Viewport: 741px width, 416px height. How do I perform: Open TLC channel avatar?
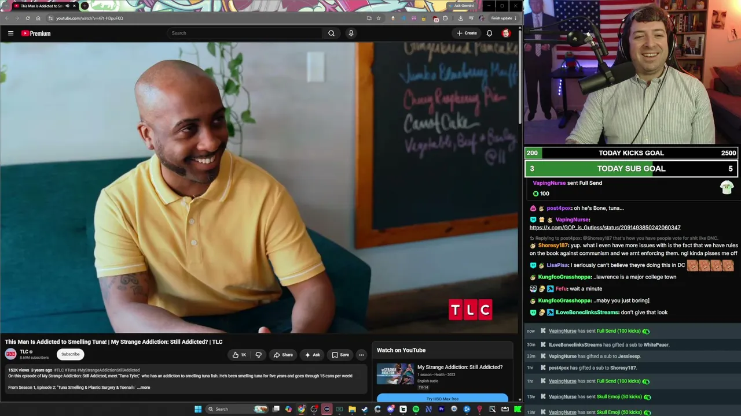tap(11, 354)
